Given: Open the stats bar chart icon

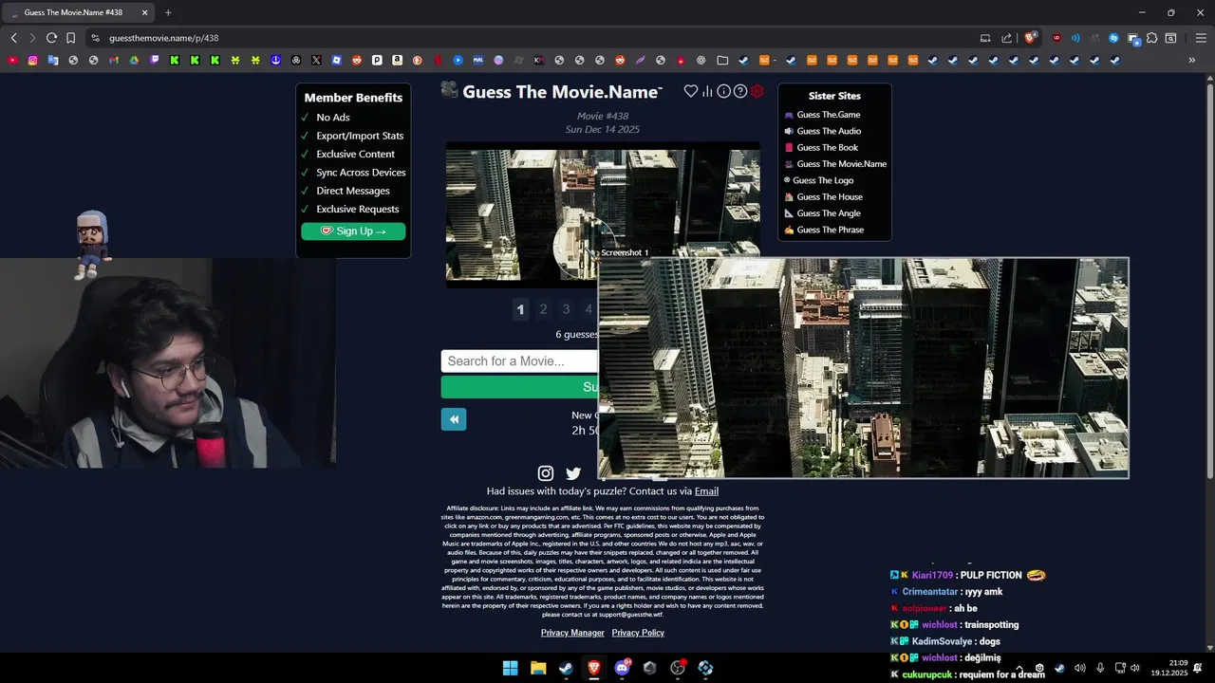Looking at the screenshot, I should [707, 92].
